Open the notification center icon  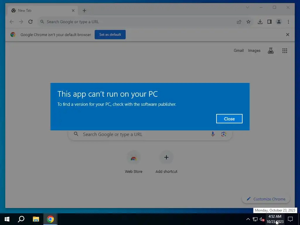(290, 219)
